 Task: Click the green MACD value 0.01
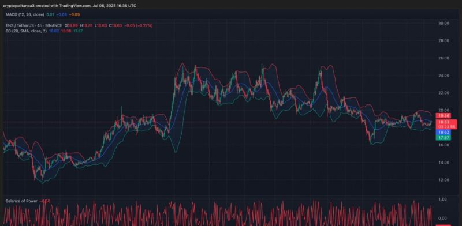pyautogui.click(x=50, y=14)
